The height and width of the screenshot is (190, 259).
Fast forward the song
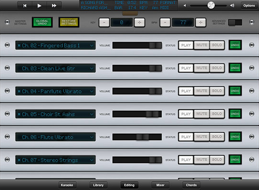pos(54,6)
